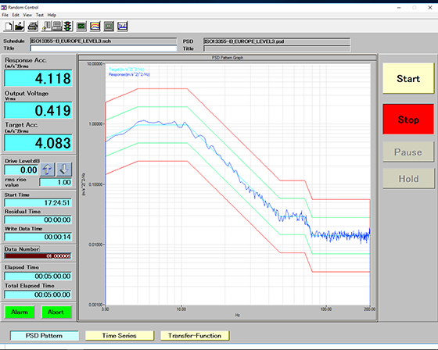Click the 1.00000 y-axis label
438x350 pixels.
(95, 124)
